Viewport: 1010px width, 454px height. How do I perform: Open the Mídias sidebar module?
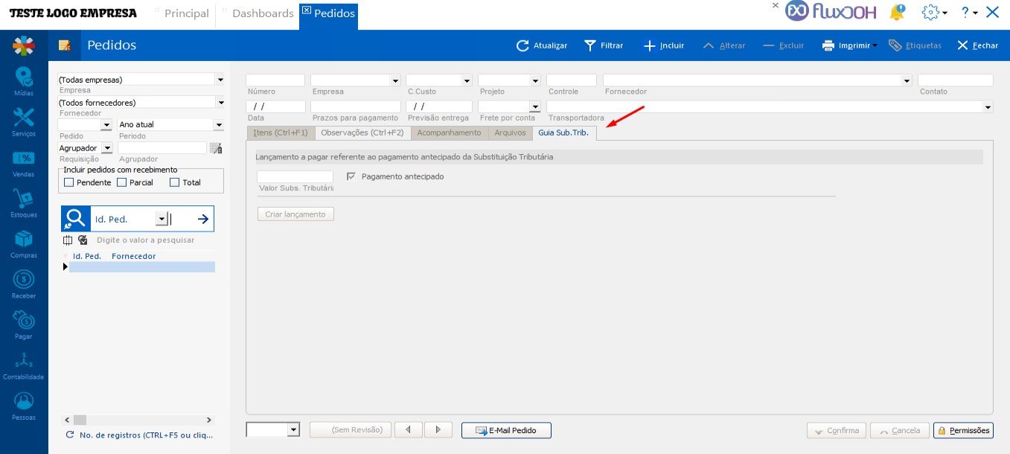click(24, 80)
